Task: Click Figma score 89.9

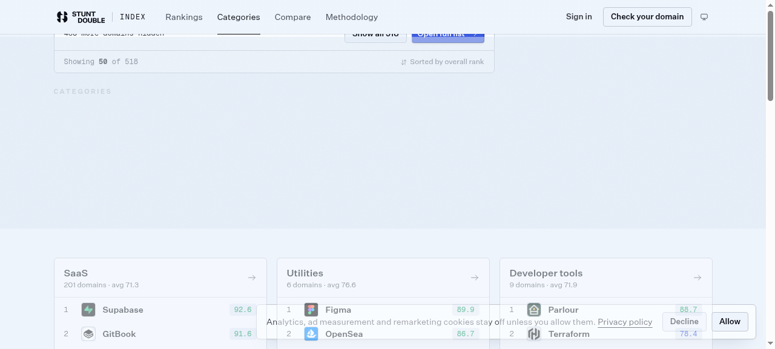Action: (466, 310)
